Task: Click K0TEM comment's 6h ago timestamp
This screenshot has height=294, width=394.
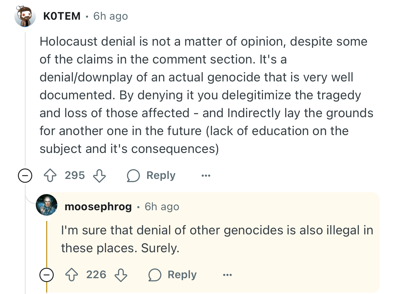Action: tap(110, 16)
